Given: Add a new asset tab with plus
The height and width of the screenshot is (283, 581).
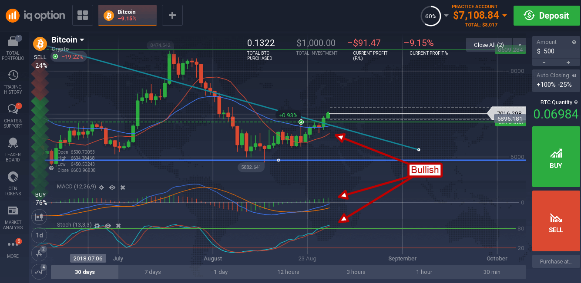Looking at the screenshot, I should coord(172,16).
